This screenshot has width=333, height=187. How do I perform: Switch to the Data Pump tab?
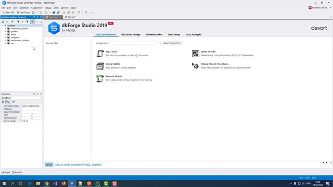tap(174, 35)
